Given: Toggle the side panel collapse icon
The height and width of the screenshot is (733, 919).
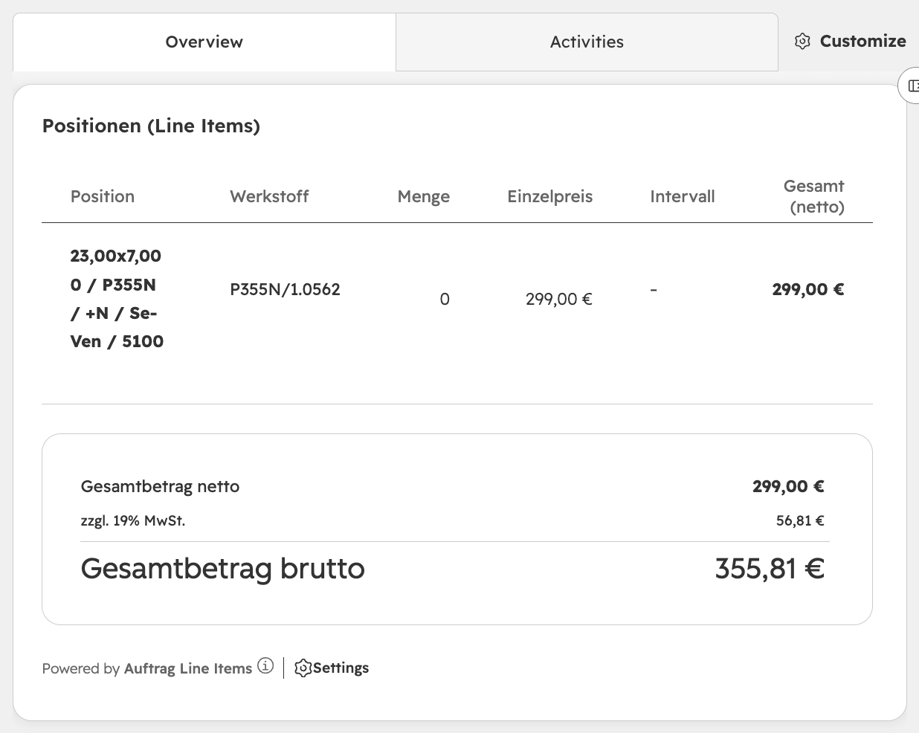Looking at the screenshot, I should 912,85.
